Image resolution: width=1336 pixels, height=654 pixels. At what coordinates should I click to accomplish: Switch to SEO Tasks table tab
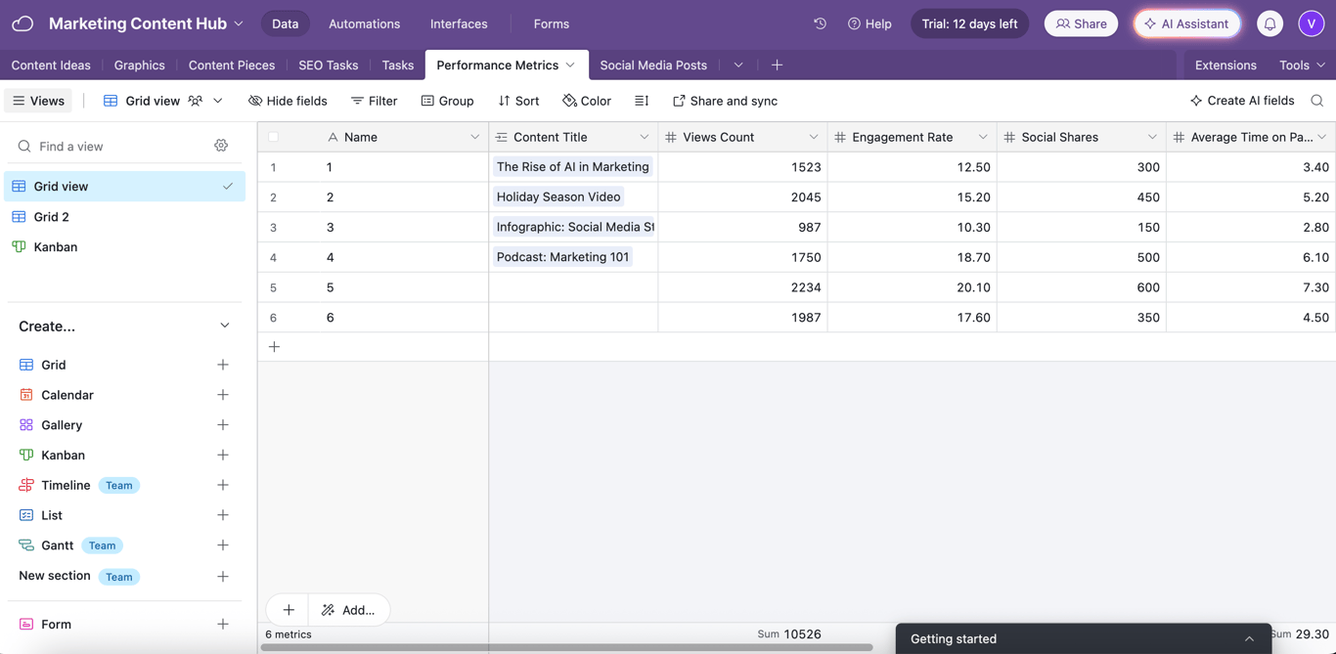coord(329,65)
